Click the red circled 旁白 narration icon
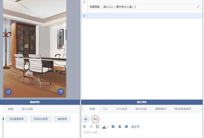The height and width of the screenshot is (138, 204). [x=96, y=119]
